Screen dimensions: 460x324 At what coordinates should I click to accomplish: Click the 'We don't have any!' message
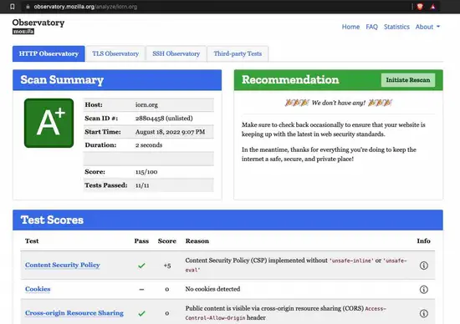339,103
